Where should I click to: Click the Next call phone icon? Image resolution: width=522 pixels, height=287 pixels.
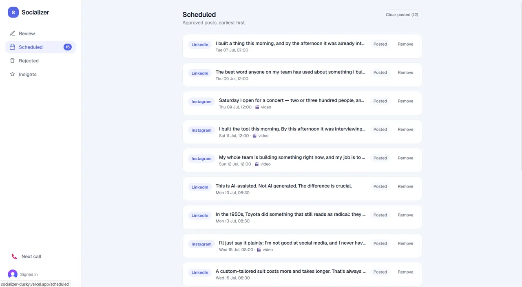tap(14, 256)
